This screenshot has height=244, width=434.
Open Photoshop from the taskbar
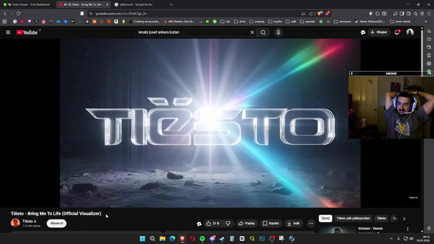[262, 239]
